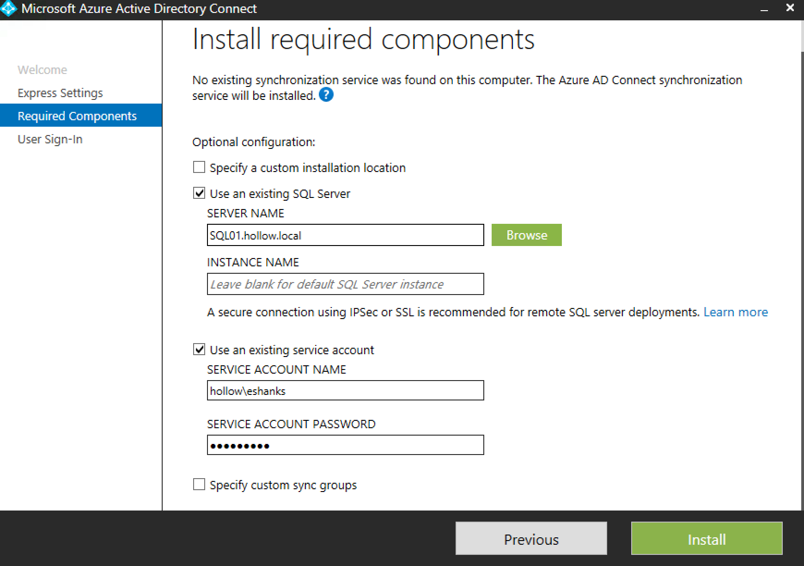
Task: Focus the Instance Name text box
Action: 345,284
